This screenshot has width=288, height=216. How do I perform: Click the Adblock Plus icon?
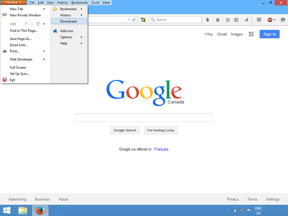[x=270, y=20]
